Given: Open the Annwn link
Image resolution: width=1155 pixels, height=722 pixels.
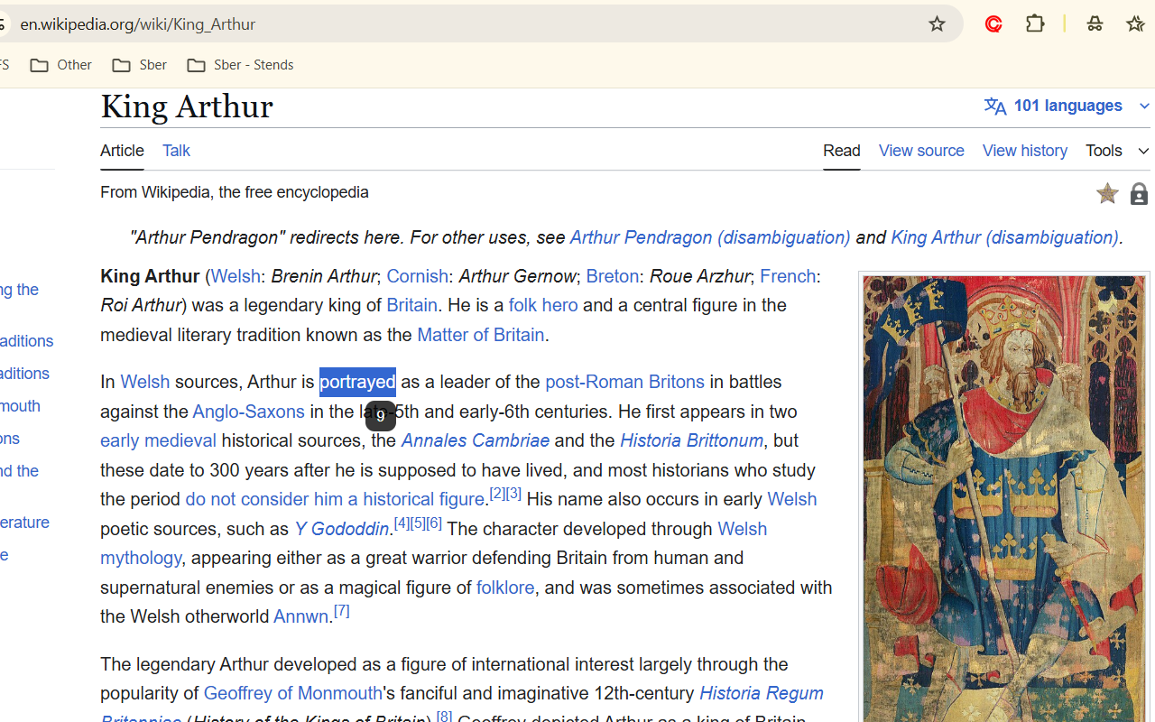Looking at the screenshot, I should click(x=300, y=616).
